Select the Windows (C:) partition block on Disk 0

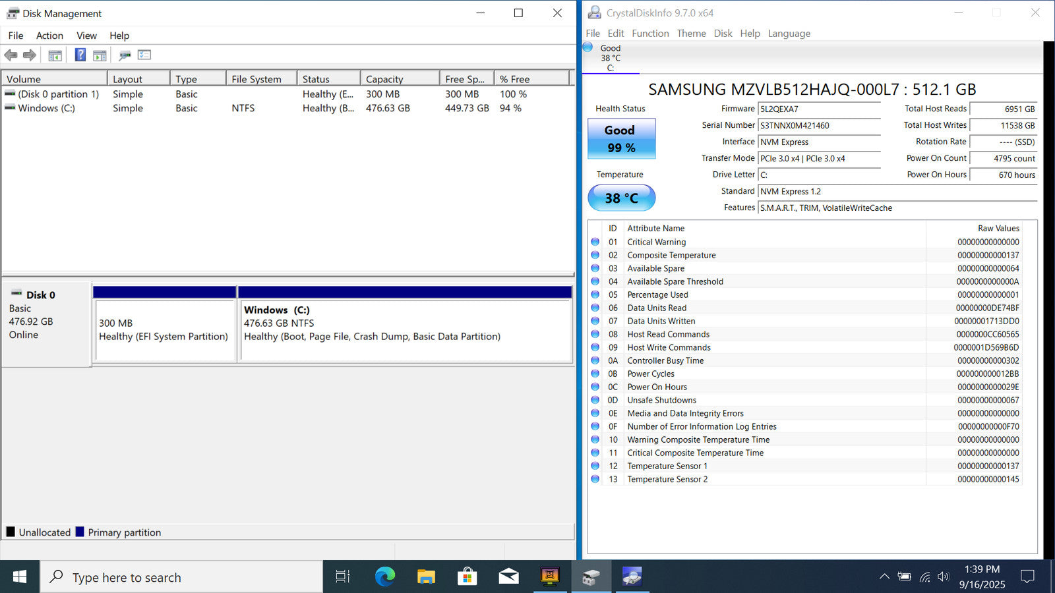coord(405,329)
